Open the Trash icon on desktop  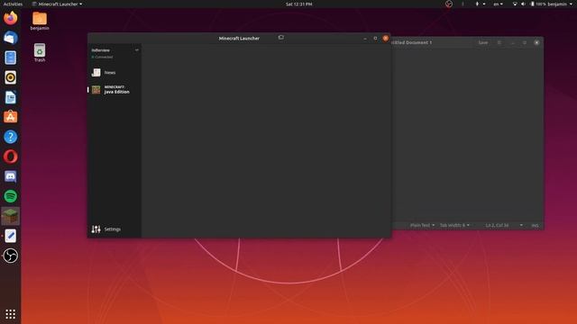click(40, 52)
